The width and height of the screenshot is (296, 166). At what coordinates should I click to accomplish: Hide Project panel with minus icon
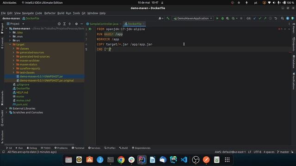click(x=81, y=24)
